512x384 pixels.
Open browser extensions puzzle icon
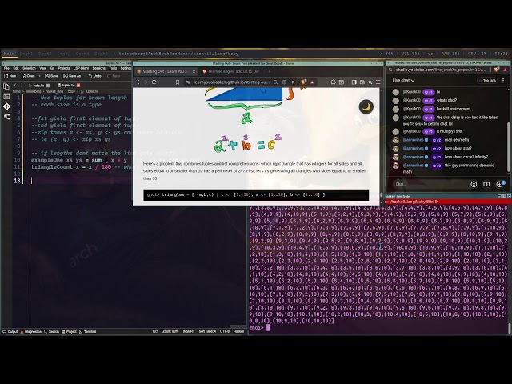[333, 82]
